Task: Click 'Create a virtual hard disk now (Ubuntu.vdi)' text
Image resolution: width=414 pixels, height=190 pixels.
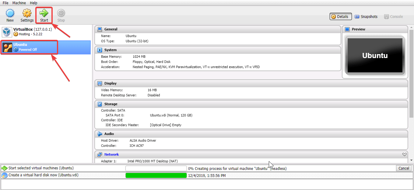Action: [x=44, y=175]
